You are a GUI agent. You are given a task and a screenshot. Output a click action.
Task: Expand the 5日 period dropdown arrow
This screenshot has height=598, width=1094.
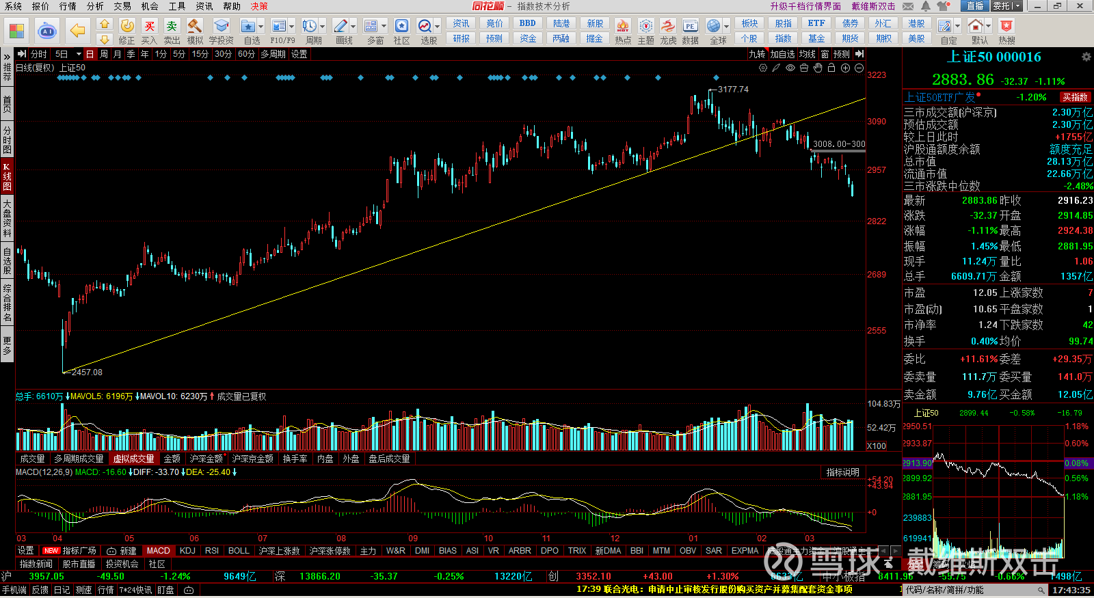[x=79, y=54]
